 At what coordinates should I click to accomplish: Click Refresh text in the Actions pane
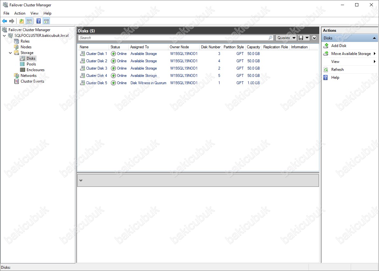click(x=337, y=70)
